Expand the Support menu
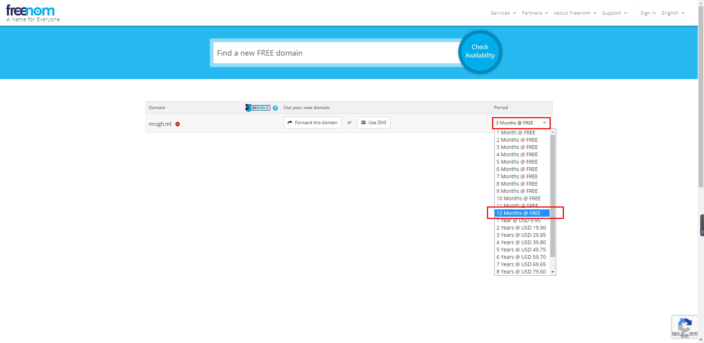 (x=614, y=13)
